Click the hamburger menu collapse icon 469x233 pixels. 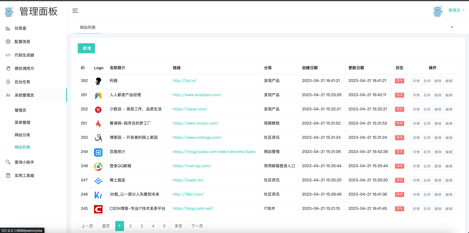click(x=75, y=11)
